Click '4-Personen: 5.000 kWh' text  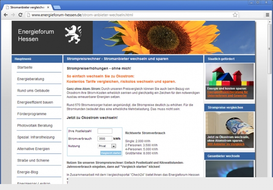coord(142,149)
